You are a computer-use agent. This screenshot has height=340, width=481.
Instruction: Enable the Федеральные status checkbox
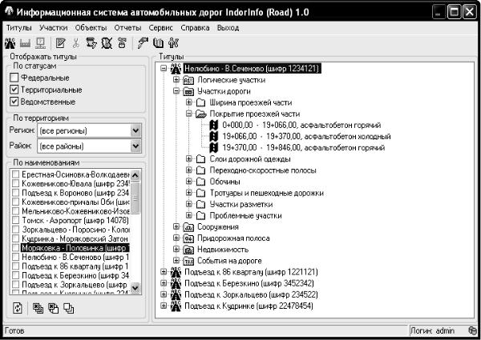[x=14, y=78]
